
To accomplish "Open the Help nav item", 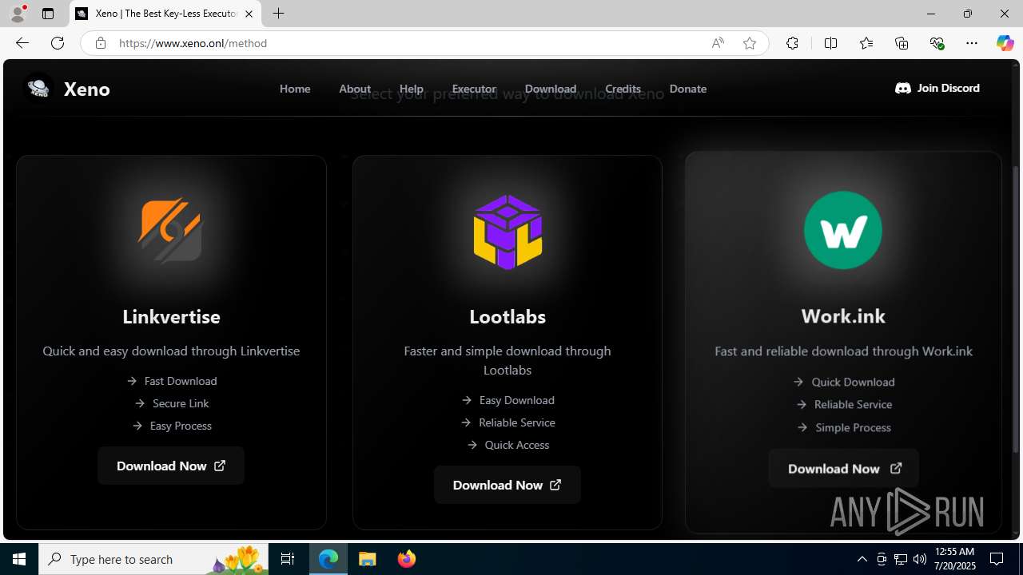I will [x=412, y=89].
